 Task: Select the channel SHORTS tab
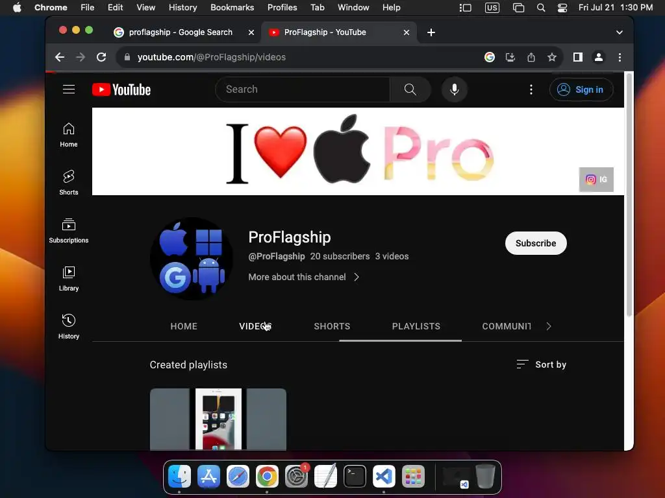(332, 326)
